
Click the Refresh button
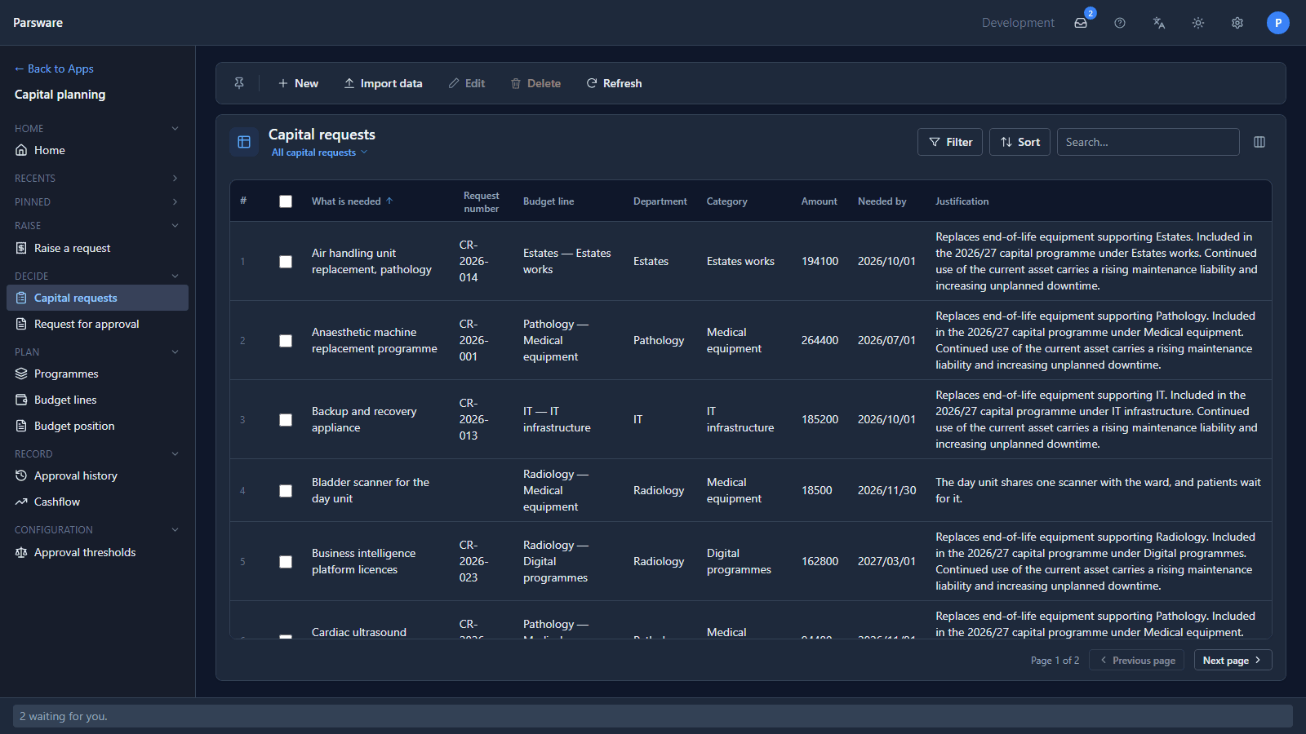[x=614, y=83]
